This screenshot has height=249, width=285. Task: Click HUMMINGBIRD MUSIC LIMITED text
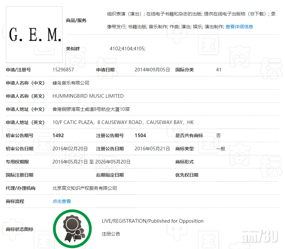tap(88, 96)
